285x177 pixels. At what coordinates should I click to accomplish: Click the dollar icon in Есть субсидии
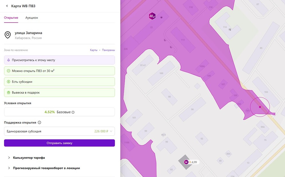click(9, 82)
